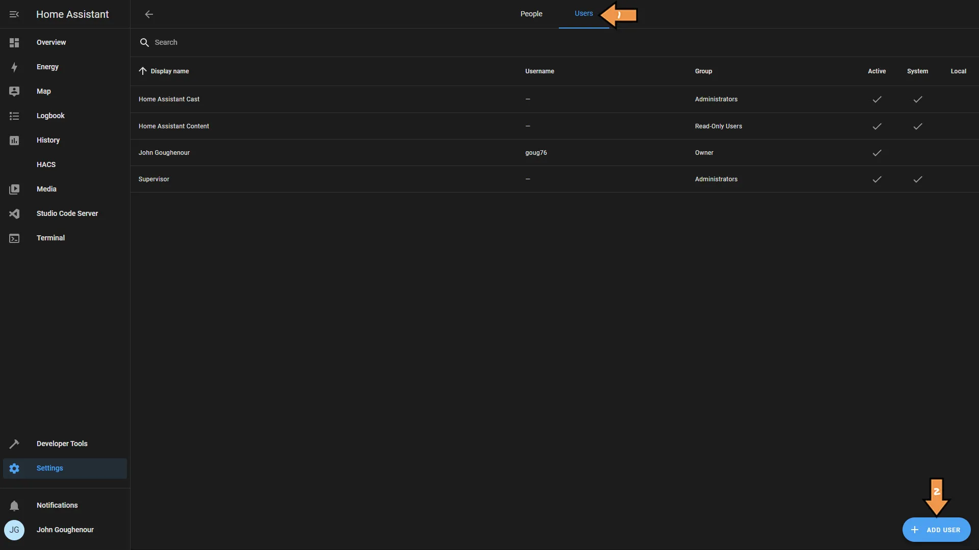Toggle active status for Home Assistant Cast
Screen dimensions: 979x550
click(877, 99)
